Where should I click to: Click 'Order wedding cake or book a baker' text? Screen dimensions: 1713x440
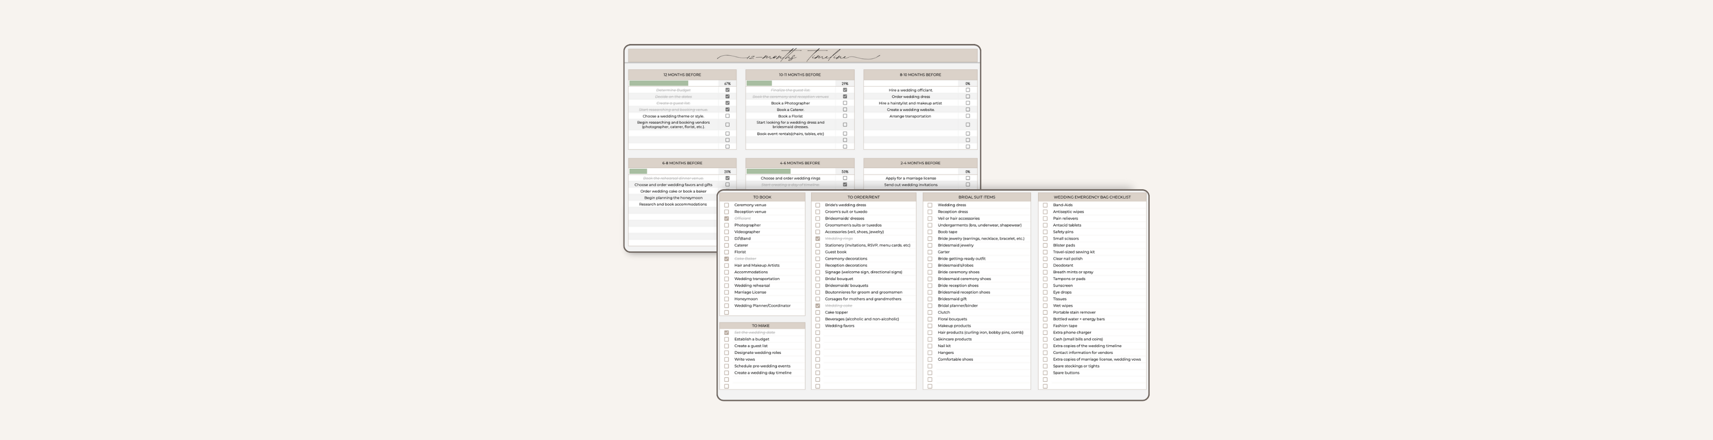673,192
